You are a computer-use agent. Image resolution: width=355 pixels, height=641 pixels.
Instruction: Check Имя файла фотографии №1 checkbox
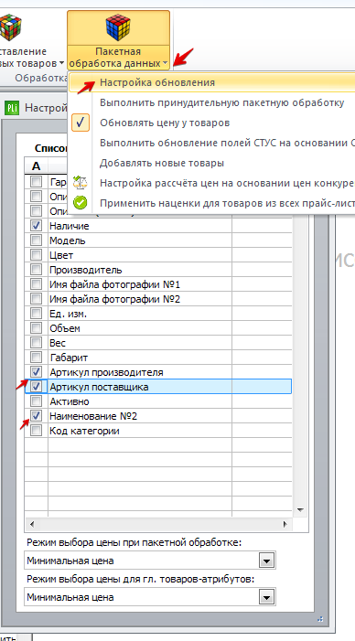(37, 284)
